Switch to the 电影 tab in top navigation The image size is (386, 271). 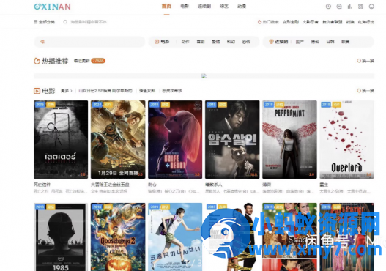(185, 7)
